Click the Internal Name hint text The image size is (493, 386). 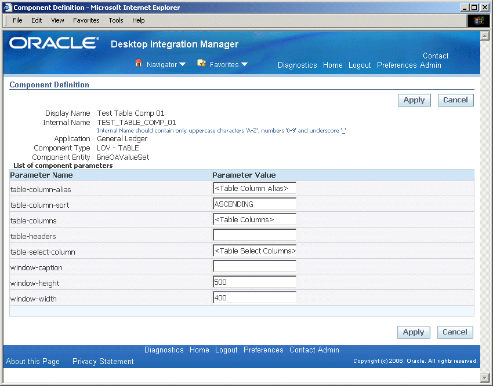(x=222, y=131)
